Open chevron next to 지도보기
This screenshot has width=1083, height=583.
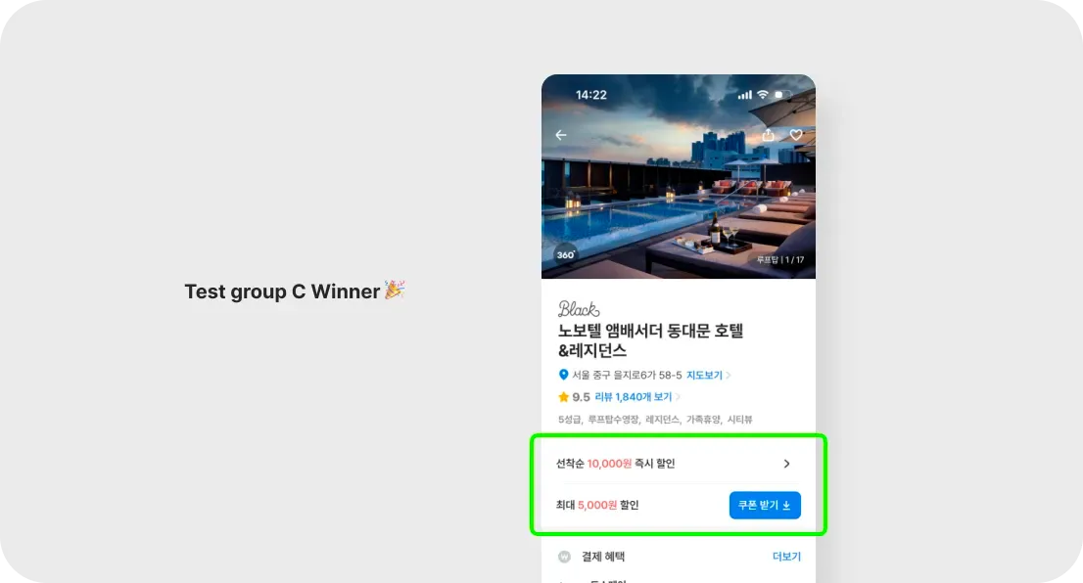(728, 376)
